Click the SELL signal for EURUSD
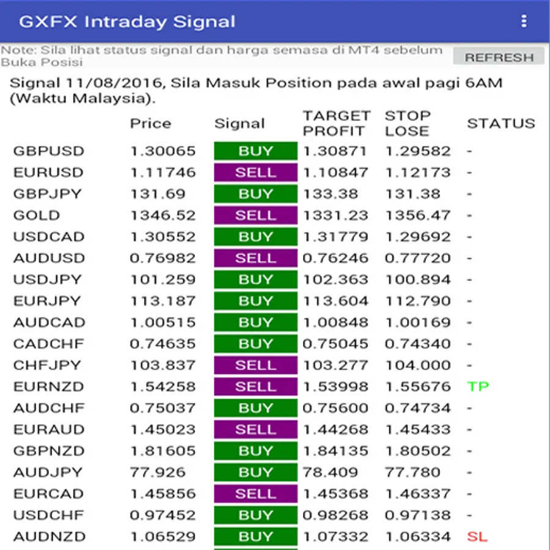Image resolution: width=550 pixels, height=550 pixels. click(255, 172)
